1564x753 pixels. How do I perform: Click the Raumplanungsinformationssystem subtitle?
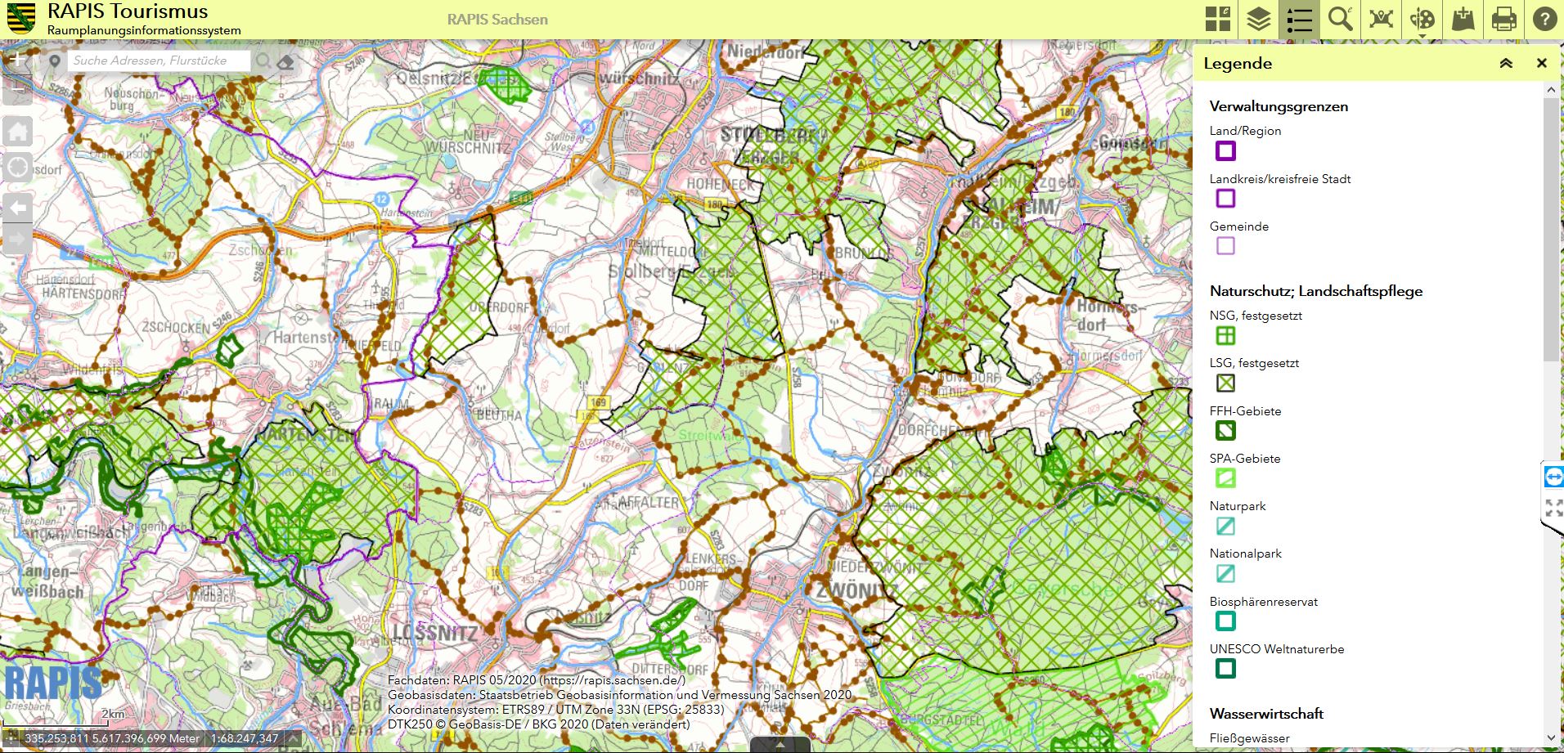[x=144, y=30]
